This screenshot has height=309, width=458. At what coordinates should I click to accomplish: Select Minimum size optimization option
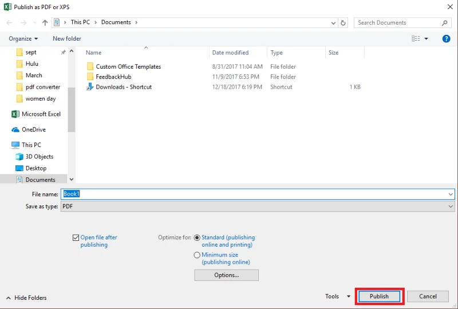pyautogui.click(x=198, y=255)
